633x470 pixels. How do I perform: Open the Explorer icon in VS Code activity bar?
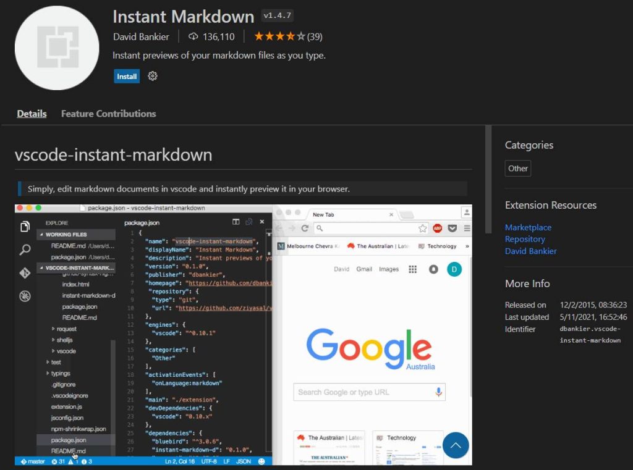[23, 226]
